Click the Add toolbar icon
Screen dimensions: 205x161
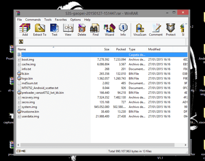25,30
